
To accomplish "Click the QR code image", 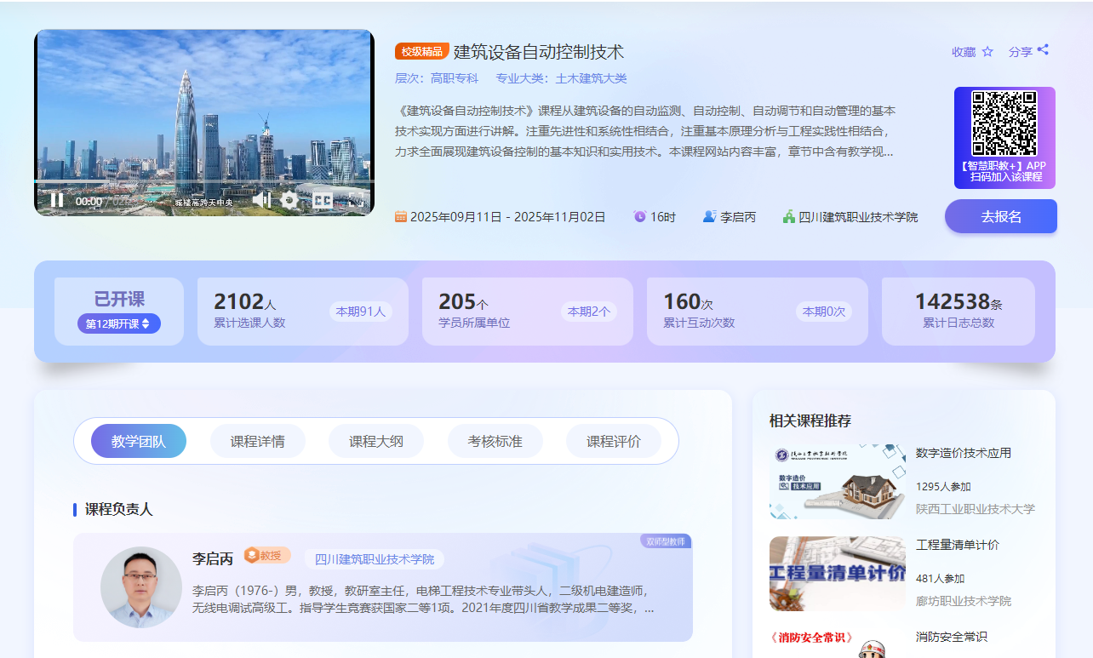I will pyautogui.click(x=1004, y=123).
